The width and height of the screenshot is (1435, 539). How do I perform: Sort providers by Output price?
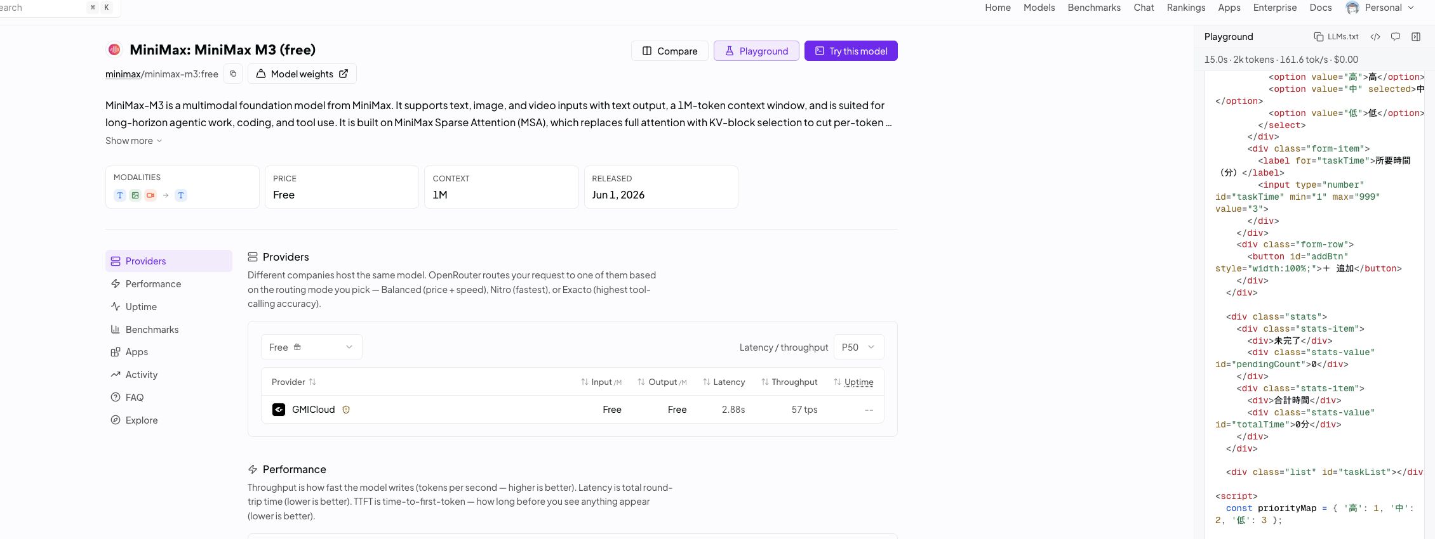662,382
